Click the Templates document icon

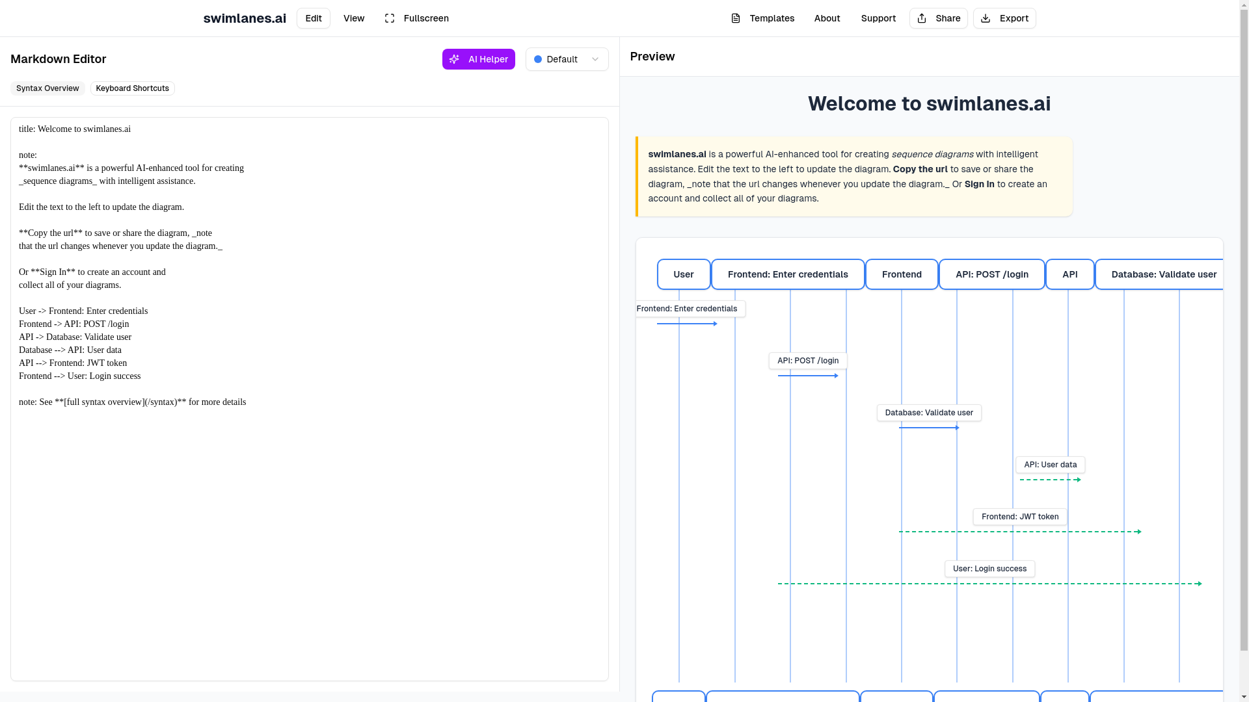click(736, 18)
